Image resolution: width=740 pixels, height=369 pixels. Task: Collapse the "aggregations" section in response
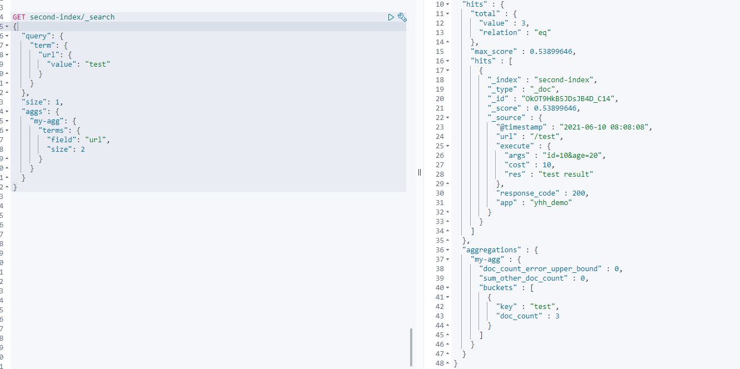coord(448,250)
